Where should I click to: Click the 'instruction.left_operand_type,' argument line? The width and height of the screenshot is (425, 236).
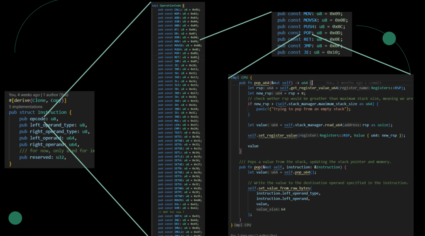(x=288, y=193)
